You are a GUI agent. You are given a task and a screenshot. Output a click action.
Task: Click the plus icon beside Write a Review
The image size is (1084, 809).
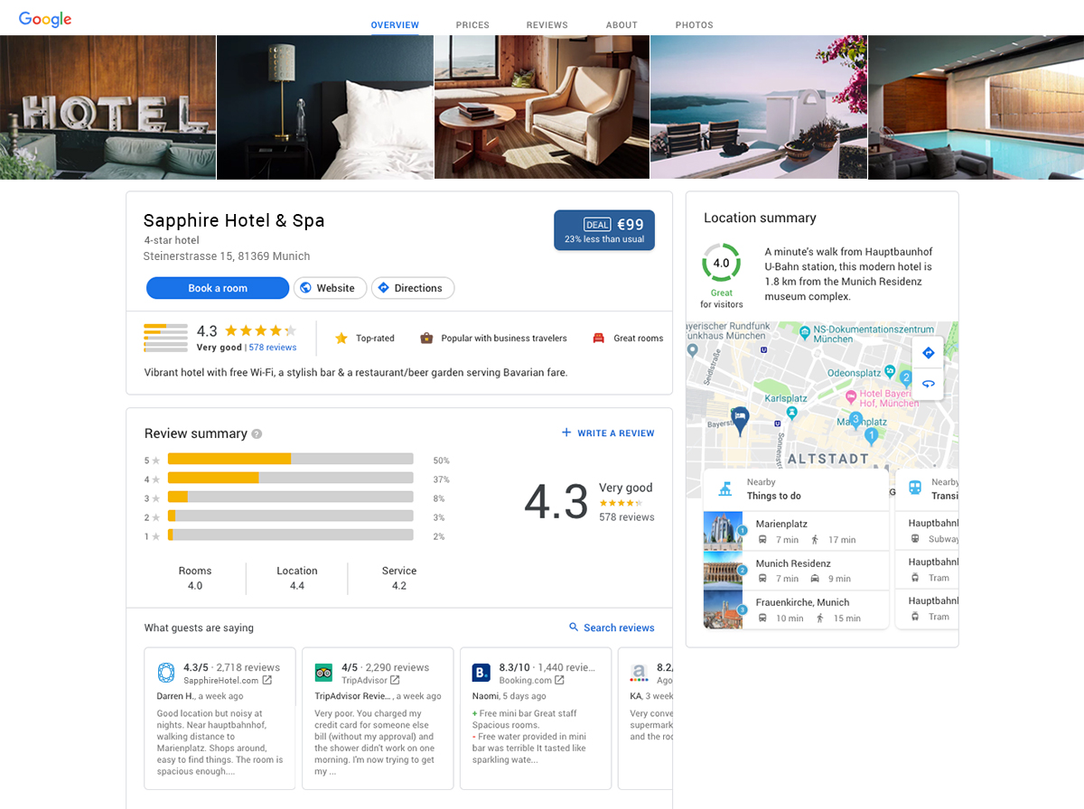(x=566, y=433)
